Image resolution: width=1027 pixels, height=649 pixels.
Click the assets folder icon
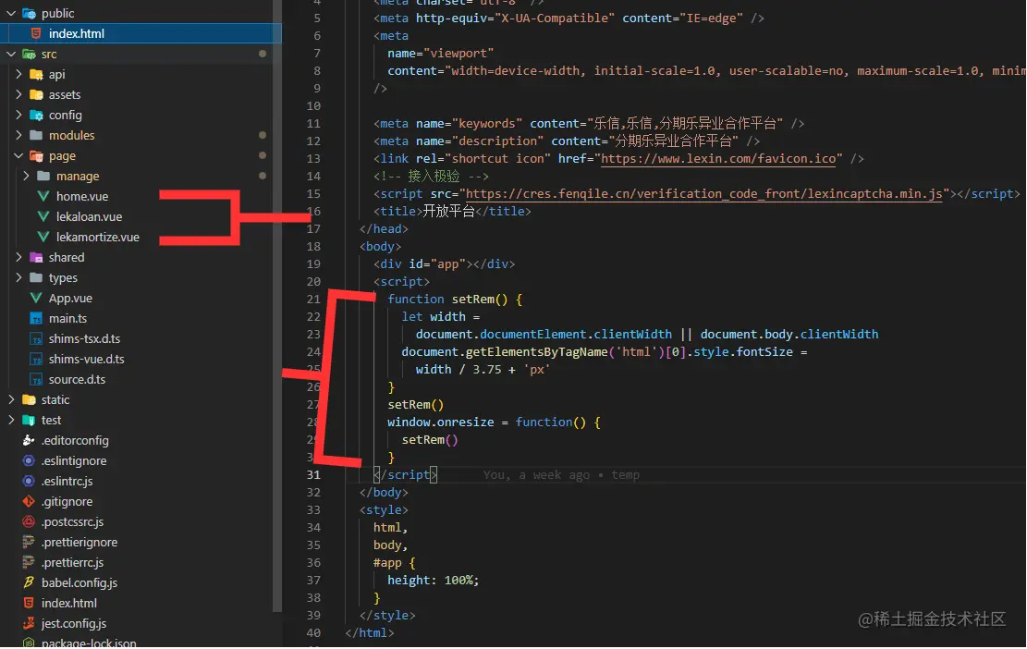click(37, 94)
